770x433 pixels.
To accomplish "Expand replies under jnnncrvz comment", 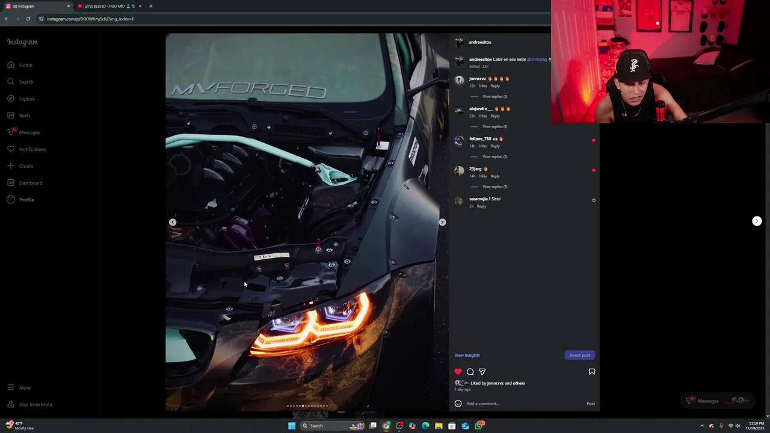I will tap(494, 96).
